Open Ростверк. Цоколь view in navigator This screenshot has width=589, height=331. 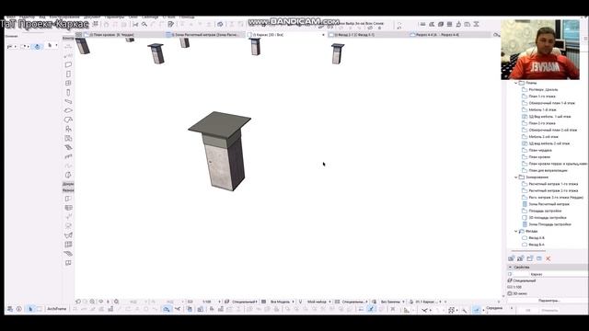(x=543, y=90)
